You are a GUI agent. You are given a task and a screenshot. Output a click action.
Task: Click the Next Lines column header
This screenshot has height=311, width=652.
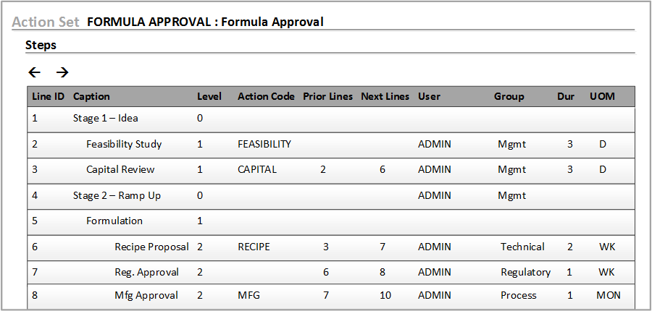[385, 97]
